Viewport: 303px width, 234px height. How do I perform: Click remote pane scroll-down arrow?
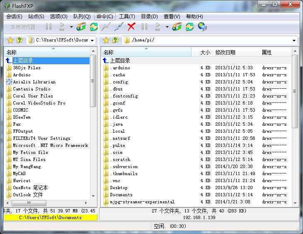(x=295, y=203)
